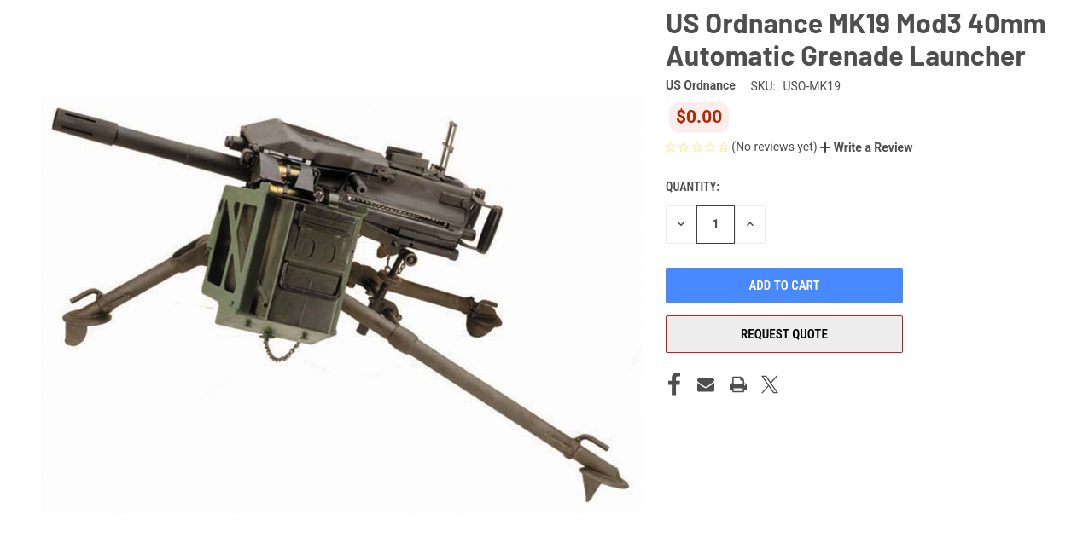
Task: Decrease quantity with down chevron
Action: [681, 225]
